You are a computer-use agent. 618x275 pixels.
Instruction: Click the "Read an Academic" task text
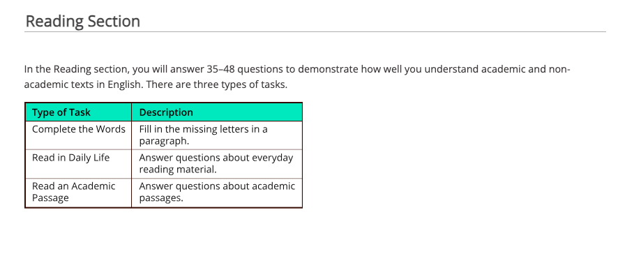[74, 186]
